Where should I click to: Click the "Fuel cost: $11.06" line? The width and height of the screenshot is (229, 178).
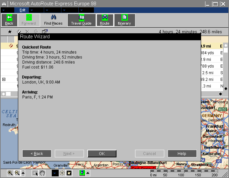click(38, 67)
